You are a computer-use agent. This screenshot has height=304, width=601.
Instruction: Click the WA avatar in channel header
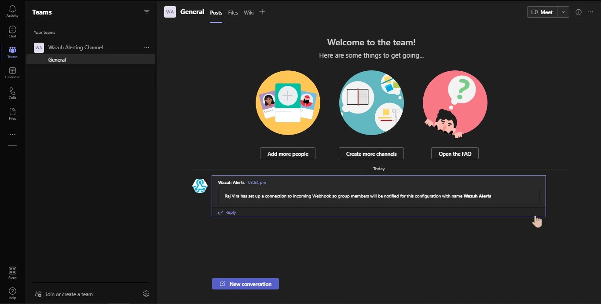(x=170, y=12)
